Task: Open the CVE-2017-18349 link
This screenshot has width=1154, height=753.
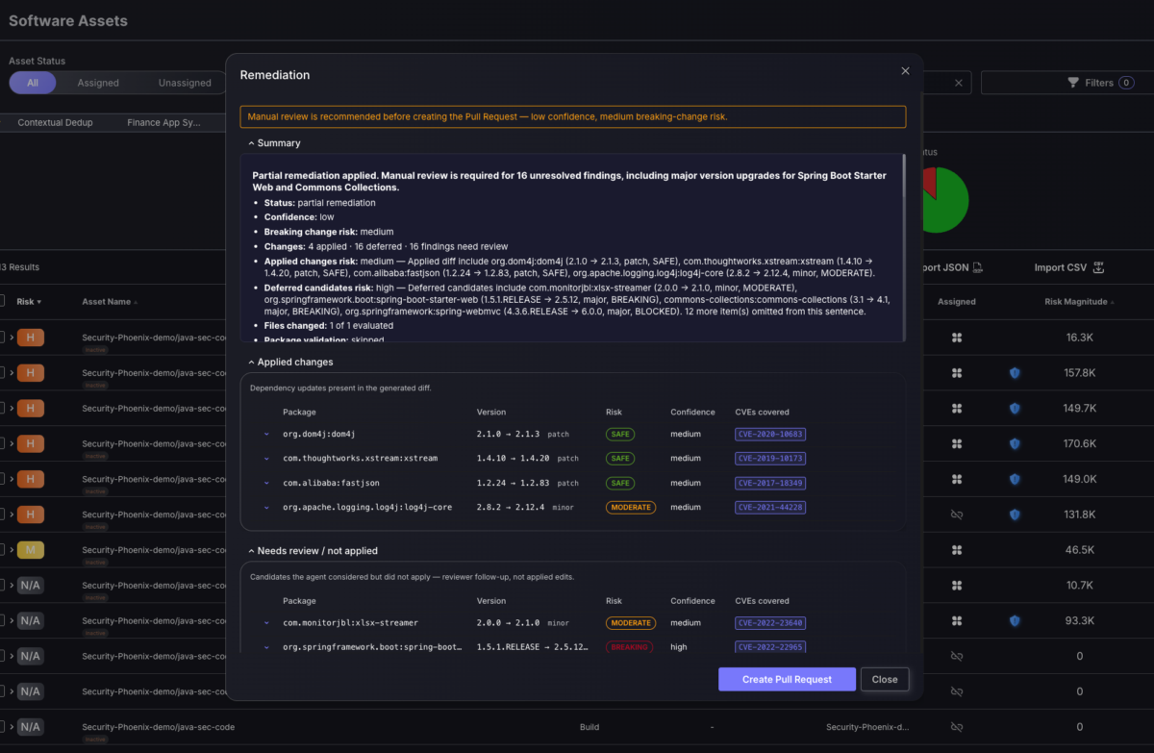Action: click(769, 483)
